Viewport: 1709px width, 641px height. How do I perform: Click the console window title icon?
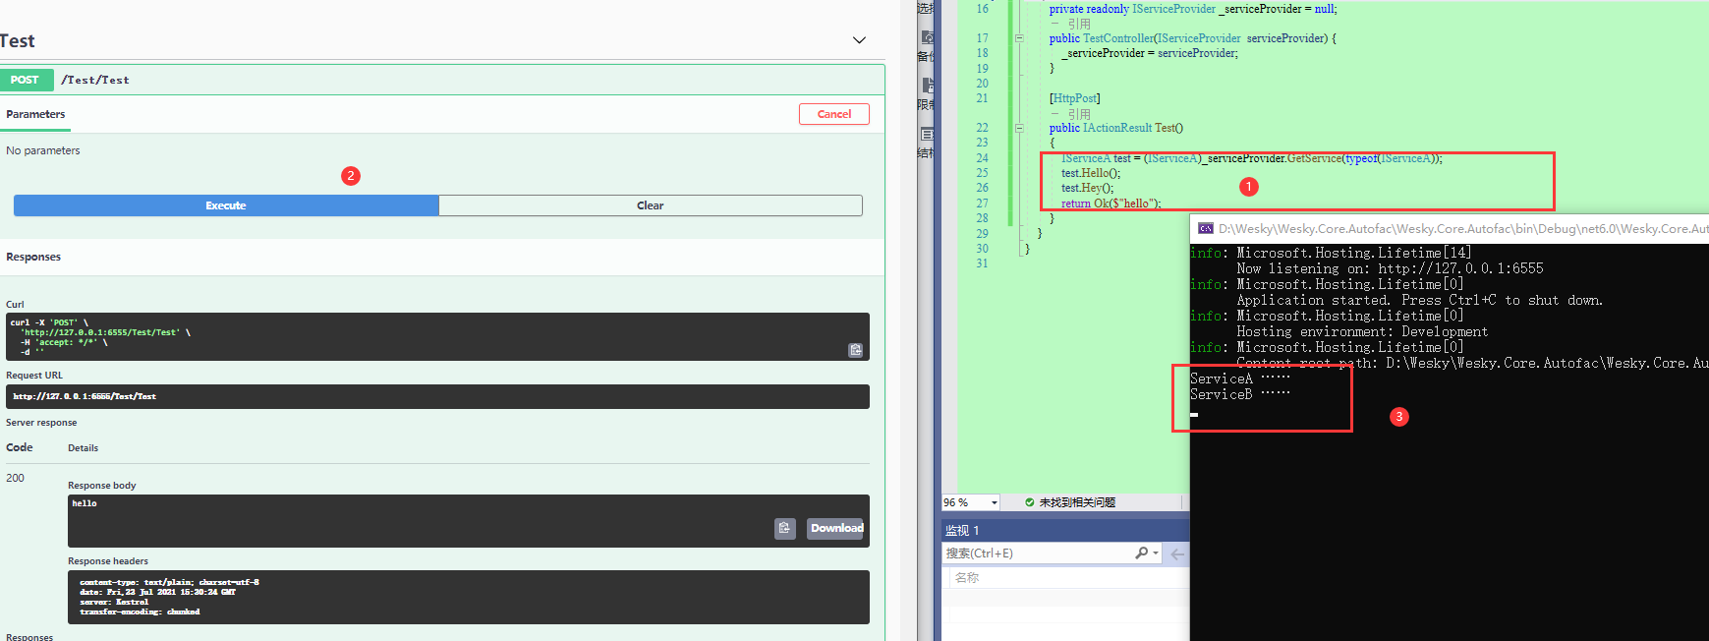1205,228
